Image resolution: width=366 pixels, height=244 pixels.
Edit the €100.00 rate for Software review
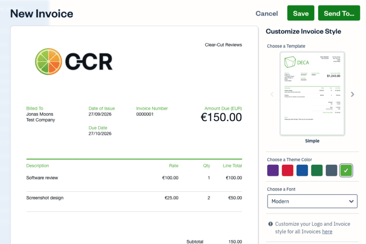(x=170, y=178)
